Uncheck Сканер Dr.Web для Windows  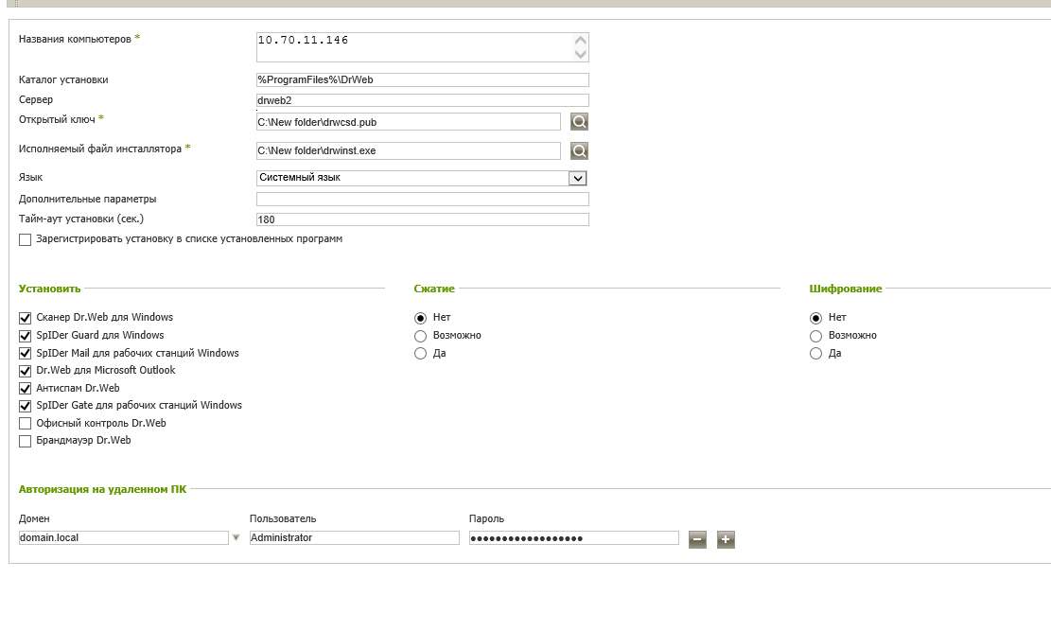point(25,318)
